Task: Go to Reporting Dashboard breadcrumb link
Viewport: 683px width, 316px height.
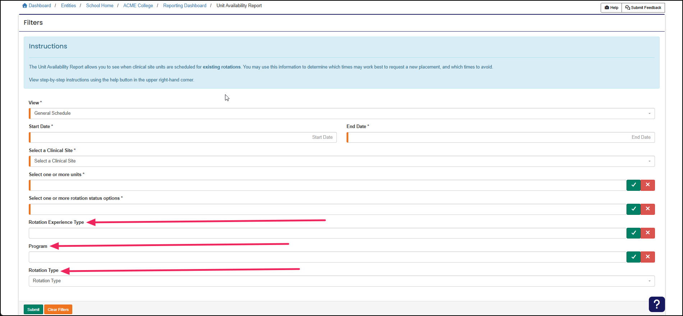Action: 185,6
